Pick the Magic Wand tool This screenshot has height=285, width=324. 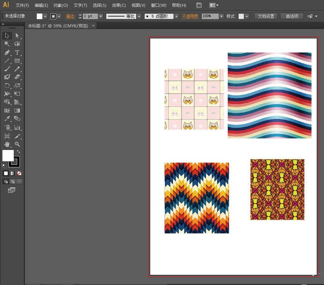pos(7,44)
